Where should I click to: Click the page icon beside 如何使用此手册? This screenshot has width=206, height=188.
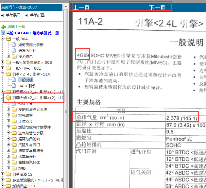point(14,45)
